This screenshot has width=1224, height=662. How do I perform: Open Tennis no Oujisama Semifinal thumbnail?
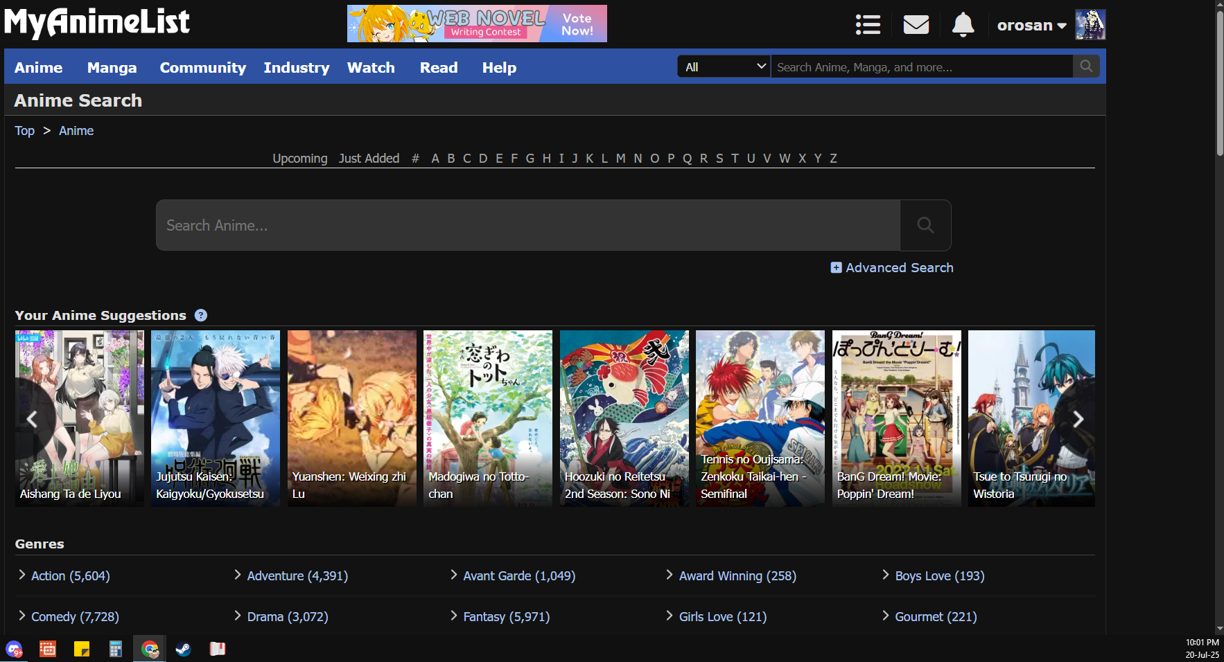pos(760,418)
